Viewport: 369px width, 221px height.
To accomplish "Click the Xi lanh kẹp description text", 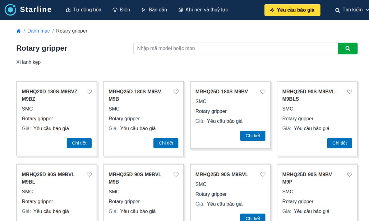I will tap(29, 62).
